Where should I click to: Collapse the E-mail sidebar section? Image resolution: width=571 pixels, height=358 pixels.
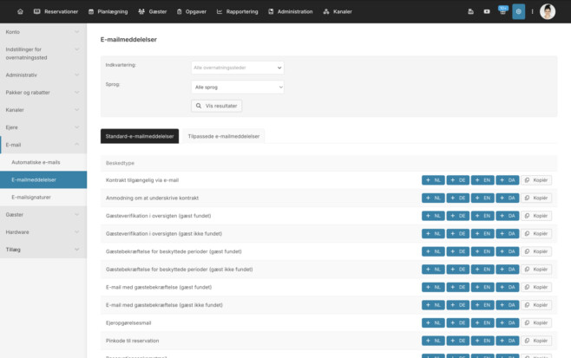click(43, 145)
